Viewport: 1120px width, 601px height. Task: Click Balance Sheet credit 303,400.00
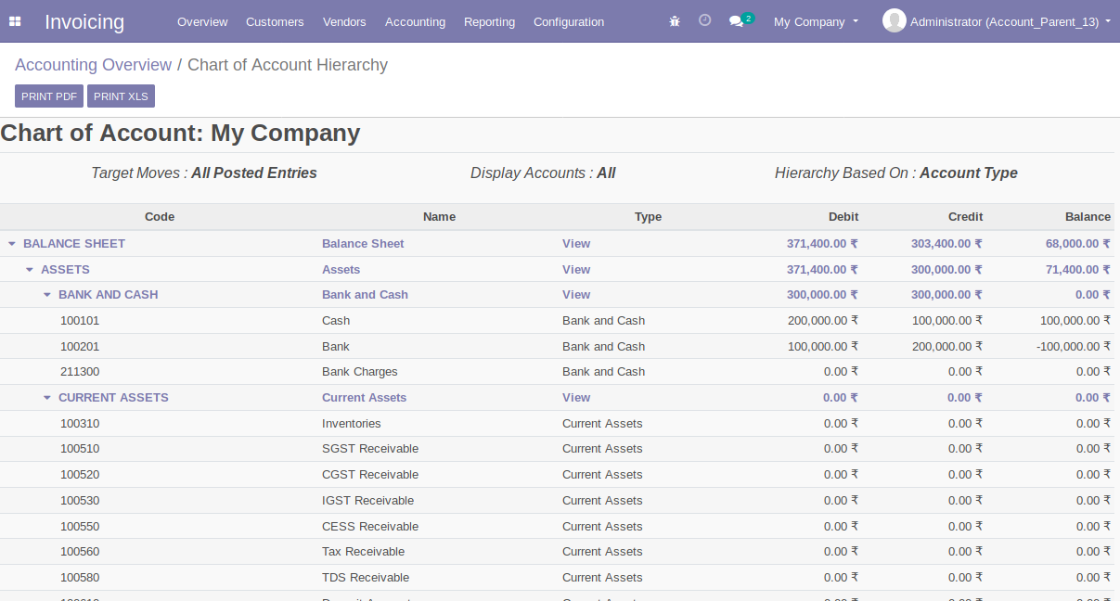946,244
